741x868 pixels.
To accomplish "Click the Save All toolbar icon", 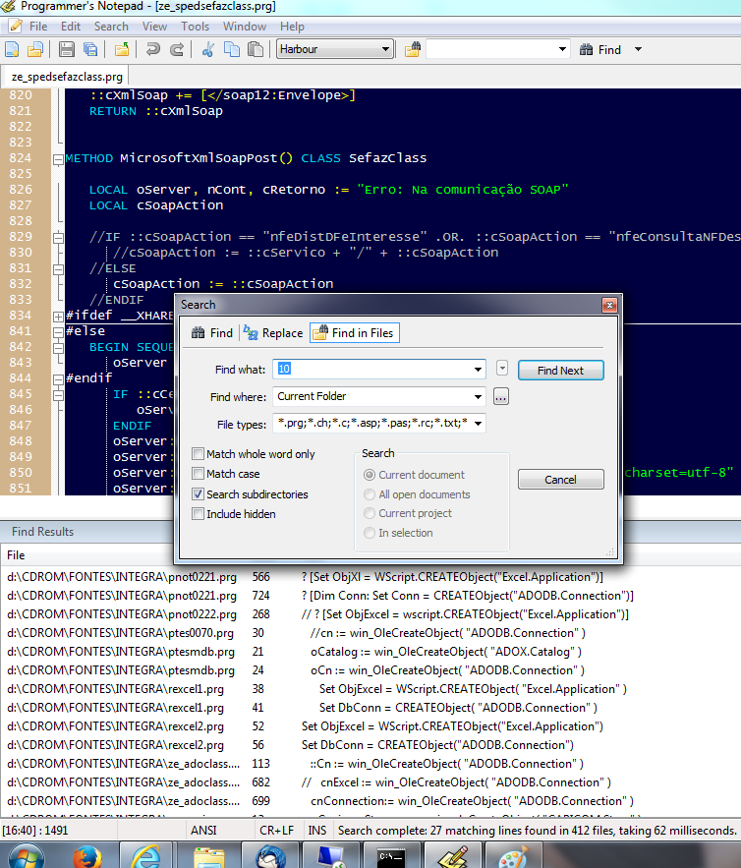I will tap(90, 49).
